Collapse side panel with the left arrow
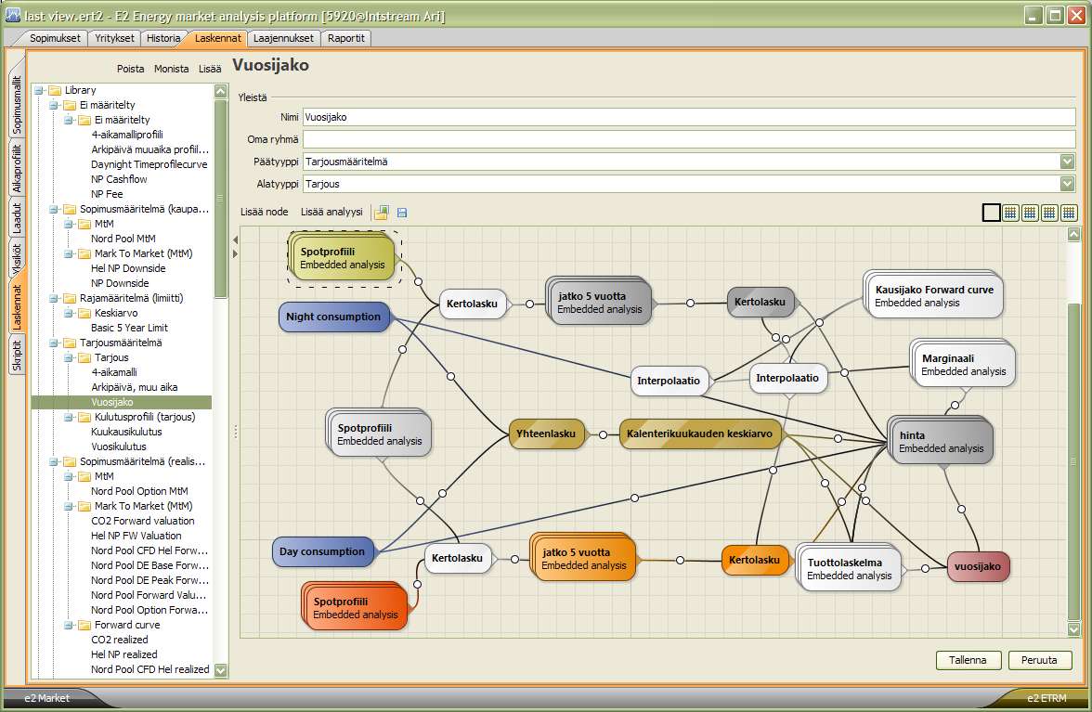Image resolution: width=1092 pixels, height=712 pixels. tap(235, 240)
